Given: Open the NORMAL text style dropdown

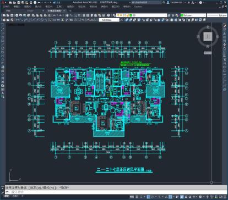Looking at the screenshot, I should point(109,20).
